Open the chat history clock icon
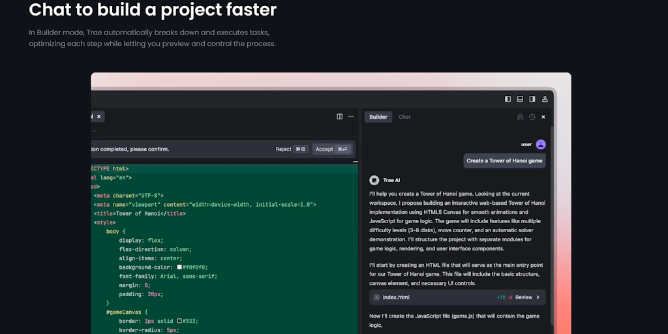668x334 pixels. point(532,117)
